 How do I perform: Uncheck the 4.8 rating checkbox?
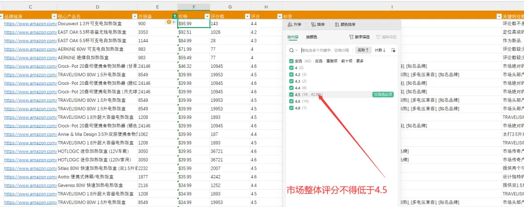291,108
